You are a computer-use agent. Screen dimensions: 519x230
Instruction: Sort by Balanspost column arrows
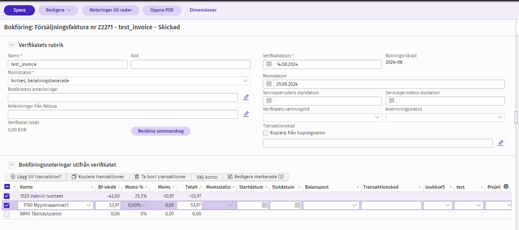pyautogui.click(x=358, y=187)
